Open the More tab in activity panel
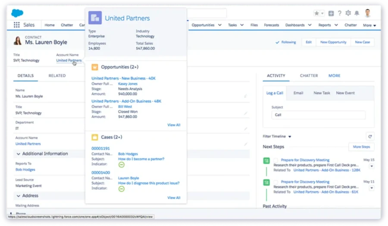The height and width of the screenshot is (226, 388). (x=334, y=76)
